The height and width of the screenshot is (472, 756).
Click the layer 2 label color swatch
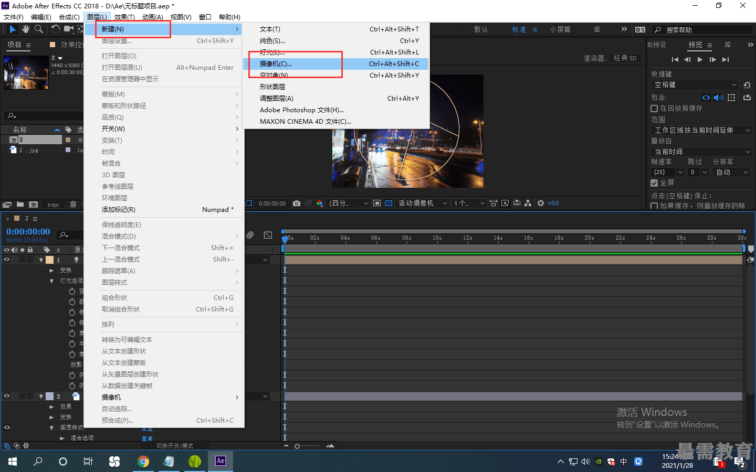click(49, 396)
